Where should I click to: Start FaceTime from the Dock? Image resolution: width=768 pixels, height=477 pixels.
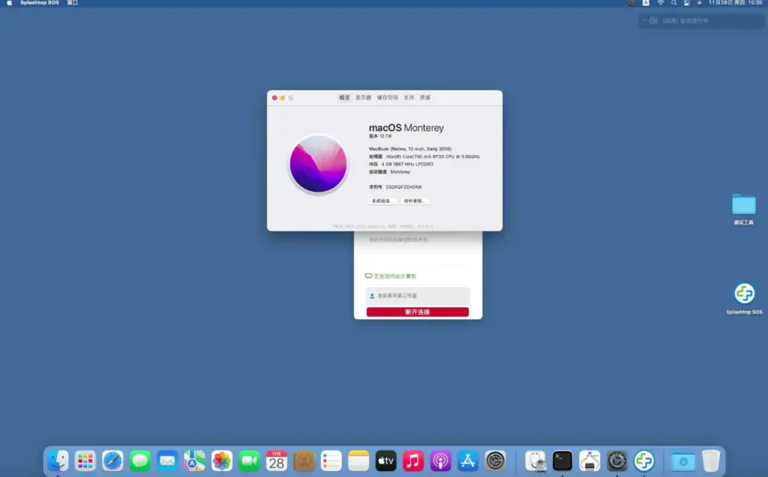[249, 461]
